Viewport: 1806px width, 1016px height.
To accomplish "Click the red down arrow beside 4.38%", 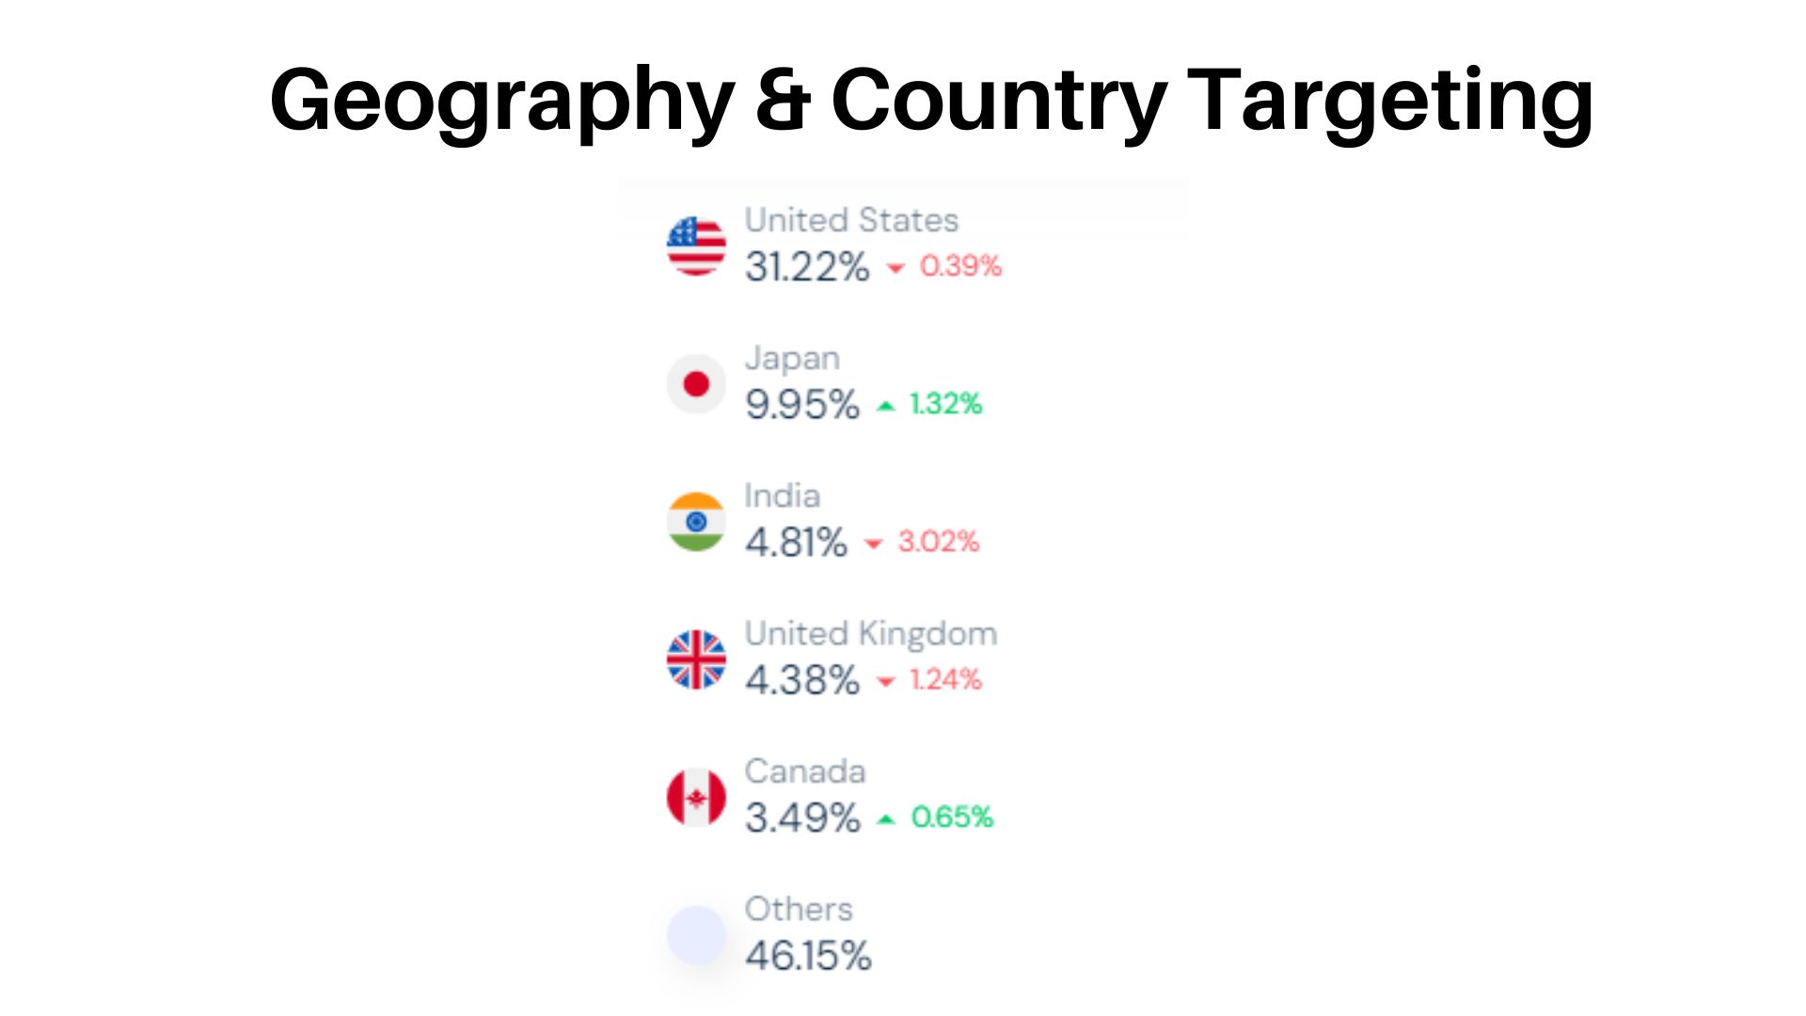I will pos(885,682).
